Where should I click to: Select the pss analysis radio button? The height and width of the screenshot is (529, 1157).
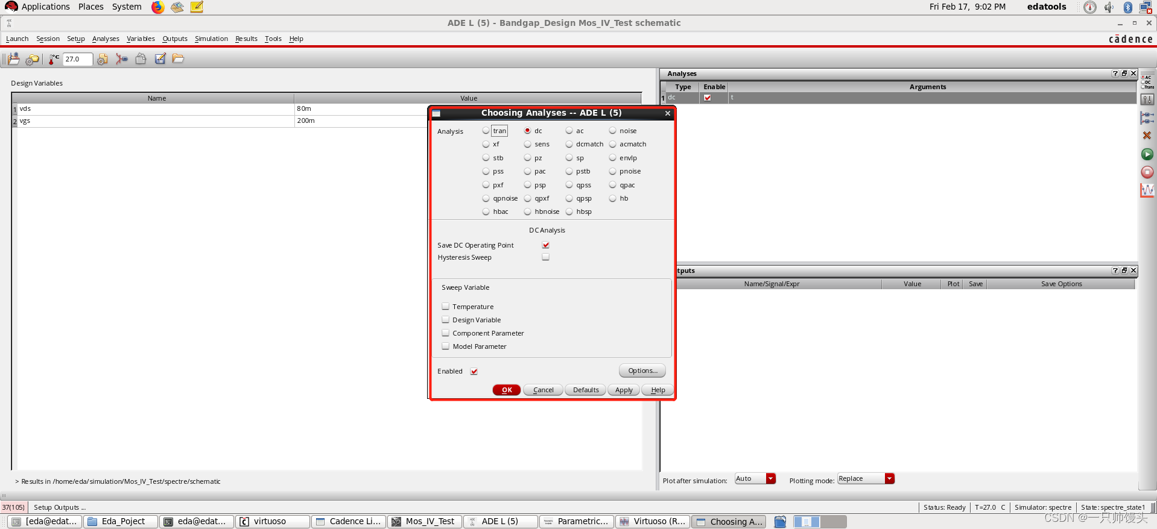(x=486, y=171)
